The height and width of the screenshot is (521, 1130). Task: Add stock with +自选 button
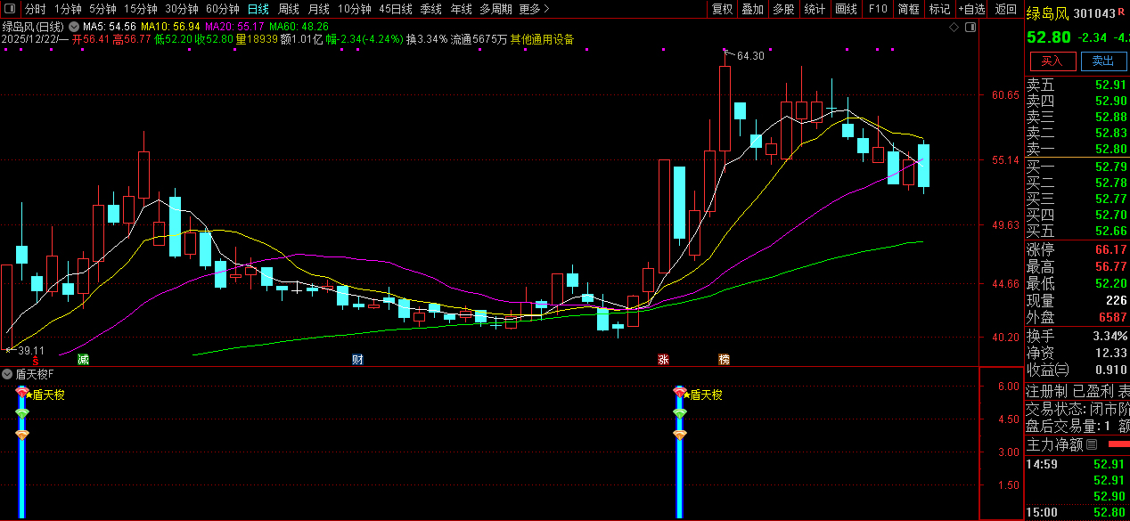pos(972,9)
